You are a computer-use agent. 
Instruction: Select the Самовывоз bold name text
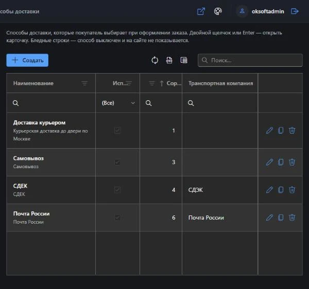28,158
